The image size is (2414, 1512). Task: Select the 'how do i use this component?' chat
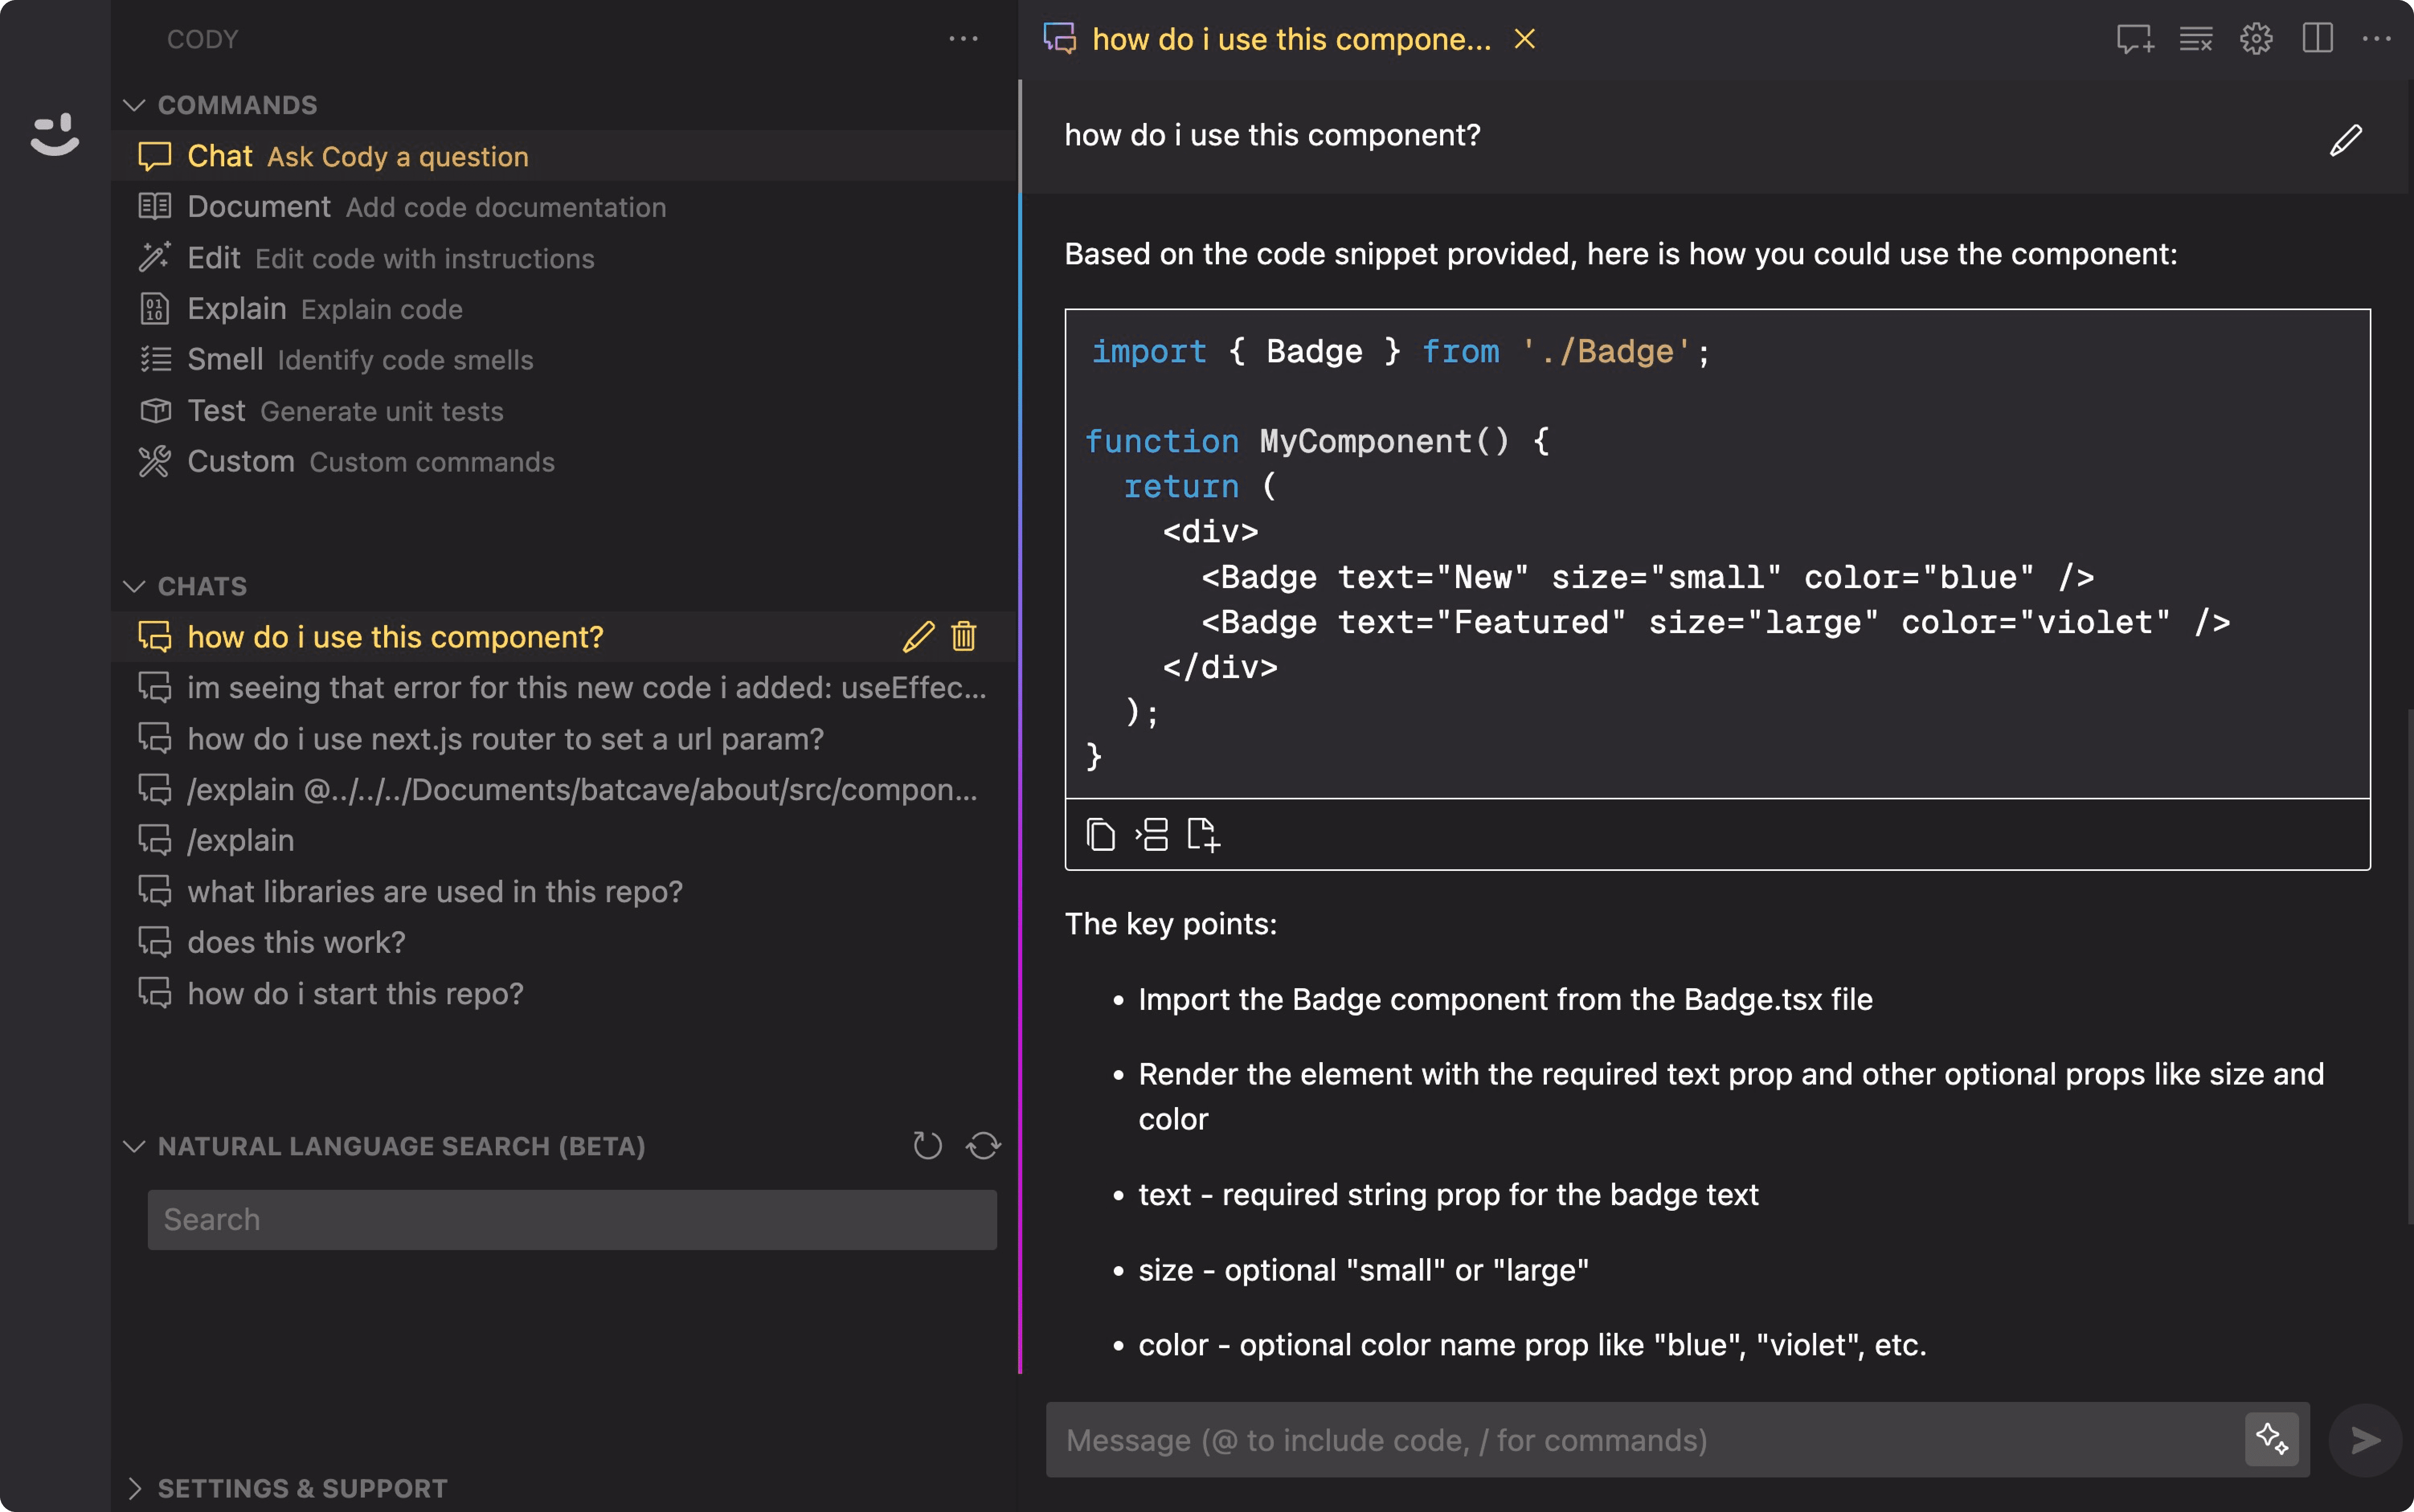[x=395, y=636]
